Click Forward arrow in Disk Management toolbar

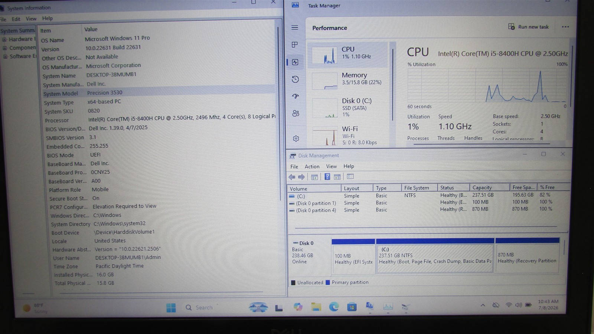[x=301, y=177]
